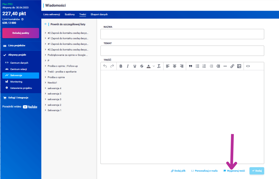Click into the NAZWA input field
279x179 pixels.
[x=182, y=34]
